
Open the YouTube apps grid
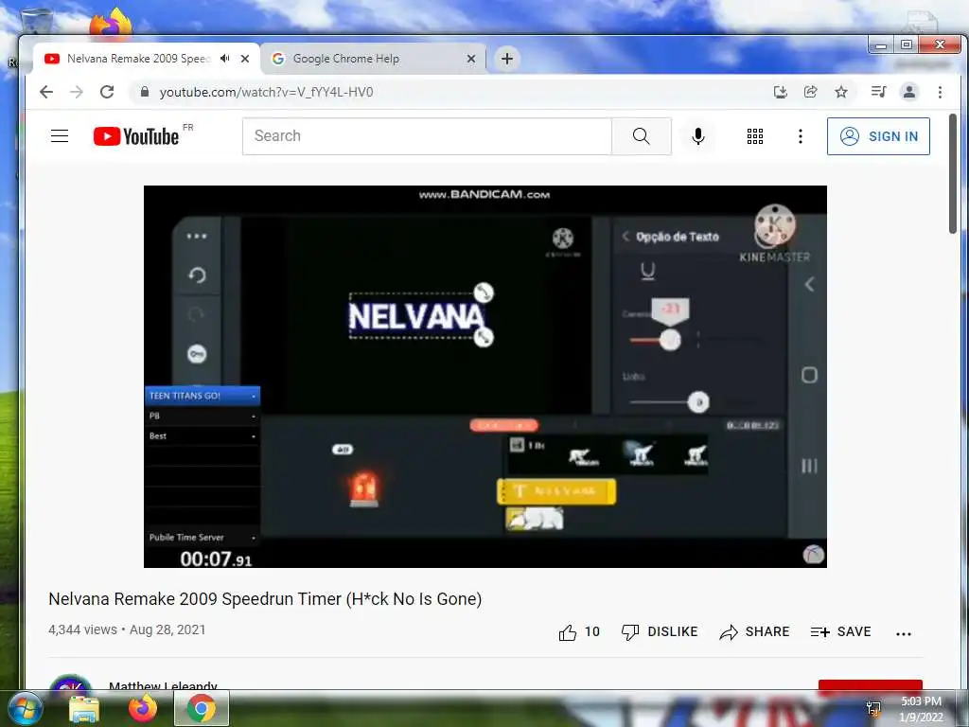754,136
